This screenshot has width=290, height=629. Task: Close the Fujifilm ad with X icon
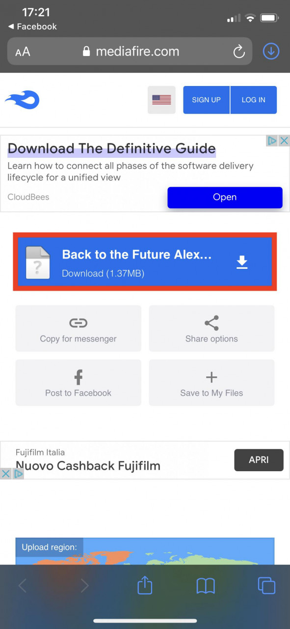coord(5,474)
